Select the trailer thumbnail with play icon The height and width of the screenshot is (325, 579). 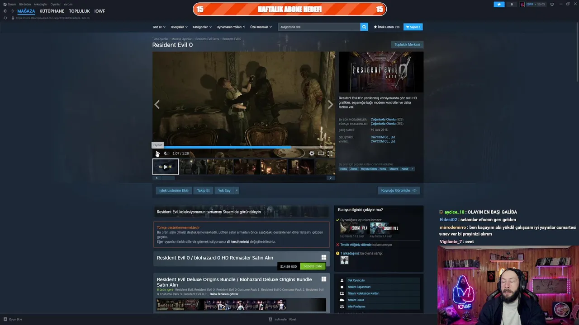pos(166,167)
